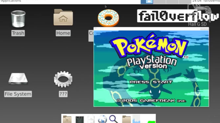
Task: Open the fail0verflow user menu in panel
Action: (211, 1)
